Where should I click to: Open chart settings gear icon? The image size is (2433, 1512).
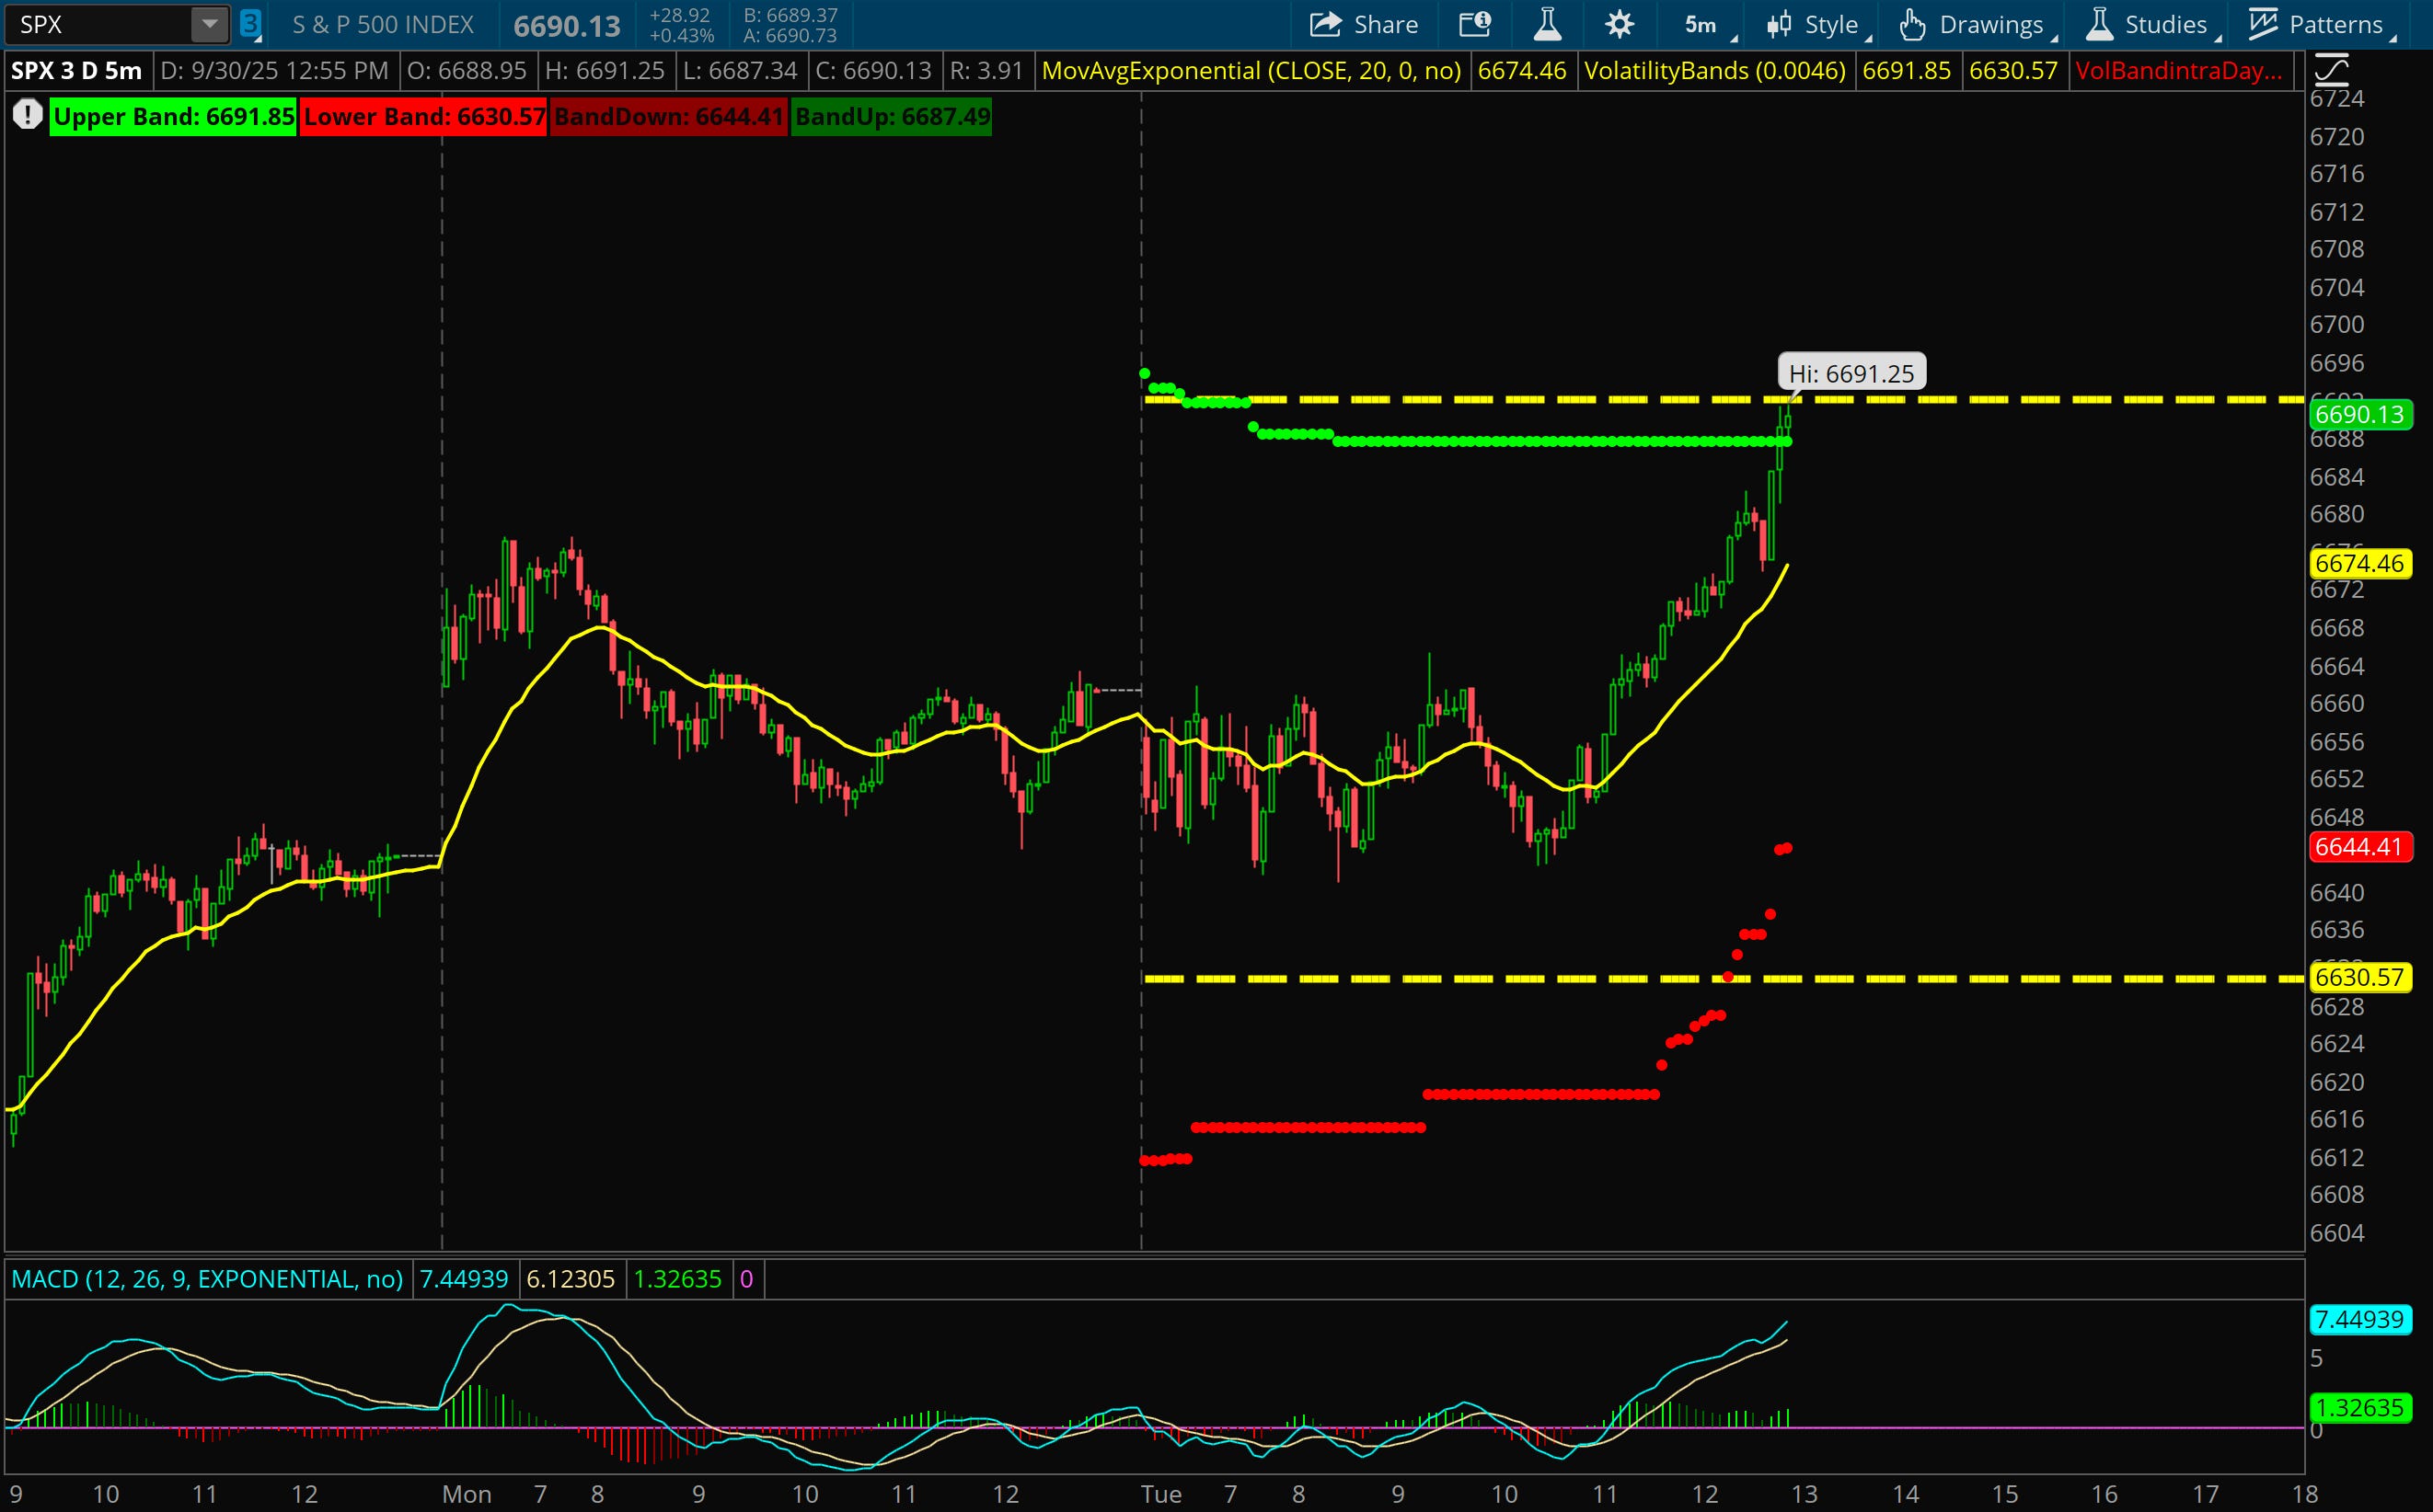(x=1620, y=24)
